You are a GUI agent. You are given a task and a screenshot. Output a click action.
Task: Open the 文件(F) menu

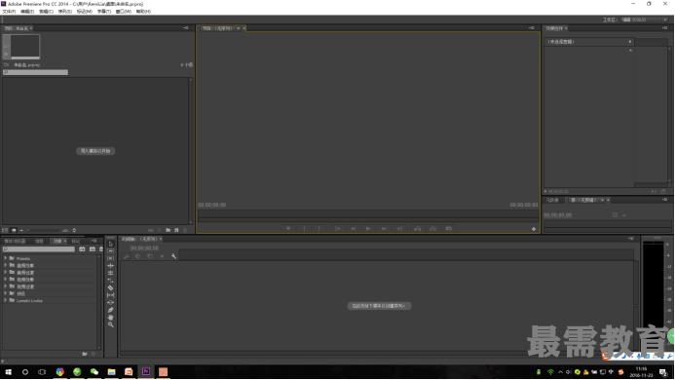click(x=9, y=12)
